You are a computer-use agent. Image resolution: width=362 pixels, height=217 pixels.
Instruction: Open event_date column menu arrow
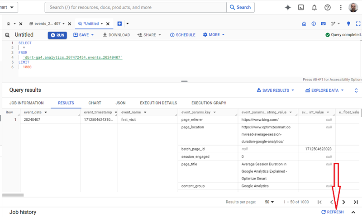[x=46, y=112]
